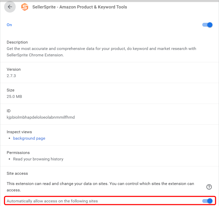Click the Site access heading

click(x=17, y=173)
